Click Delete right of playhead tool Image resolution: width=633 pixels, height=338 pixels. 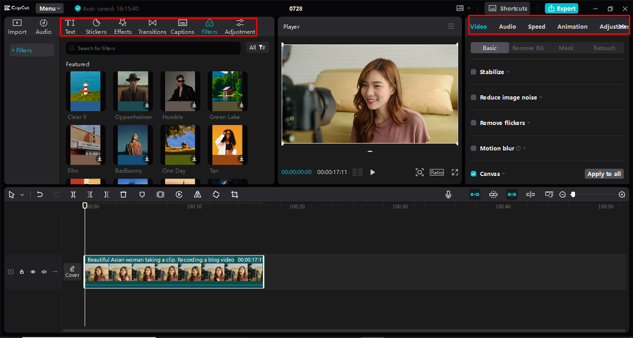106,195
